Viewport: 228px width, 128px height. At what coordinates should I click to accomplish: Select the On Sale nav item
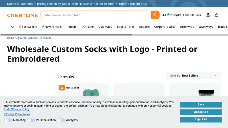(87, 27)
